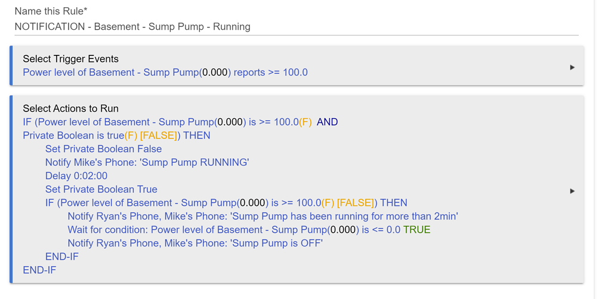The height and width of the screenshot is (299, 611).
Task: Expand the Select Trigger Events arrow
Action: coord(572,67)
